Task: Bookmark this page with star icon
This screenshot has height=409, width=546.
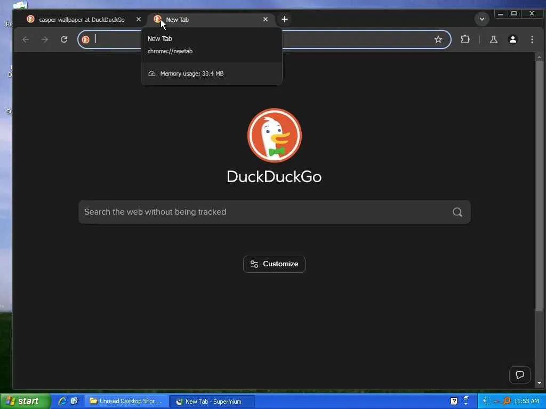Action: click(x=438, y=39)
